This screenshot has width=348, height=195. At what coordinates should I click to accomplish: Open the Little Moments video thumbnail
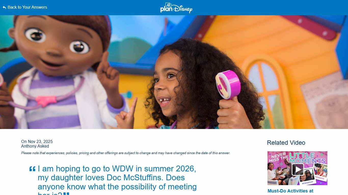(297, 168)
